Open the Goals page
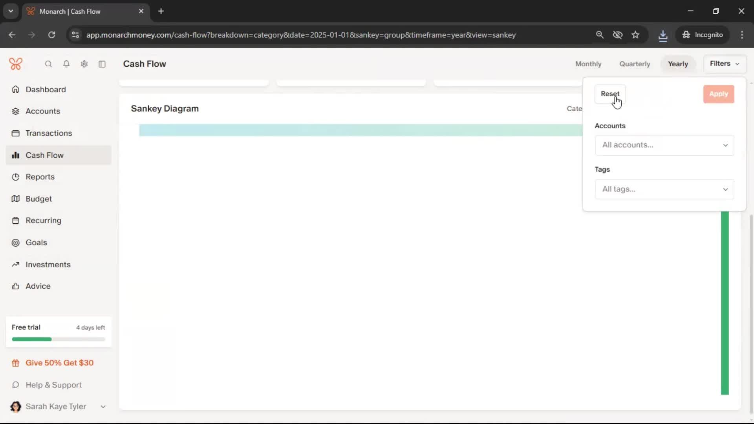754x424 pixels. (36, 243)
